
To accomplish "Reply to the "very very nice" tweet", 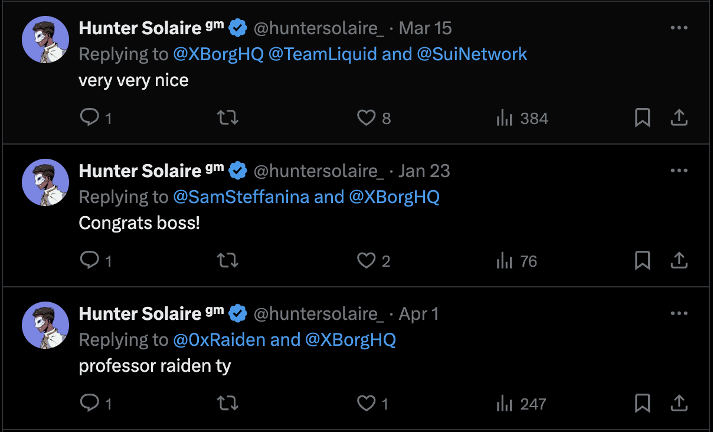I will tap(90, 118).
